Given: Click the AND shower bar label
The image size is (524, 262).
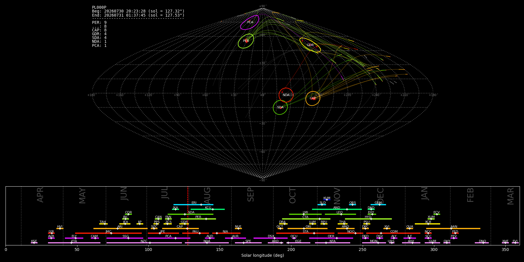Looking at the screenshot, I should 337,208.
